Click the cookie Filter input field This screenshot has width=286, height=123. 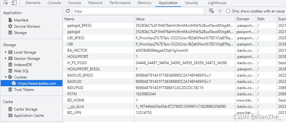point(138,11)
